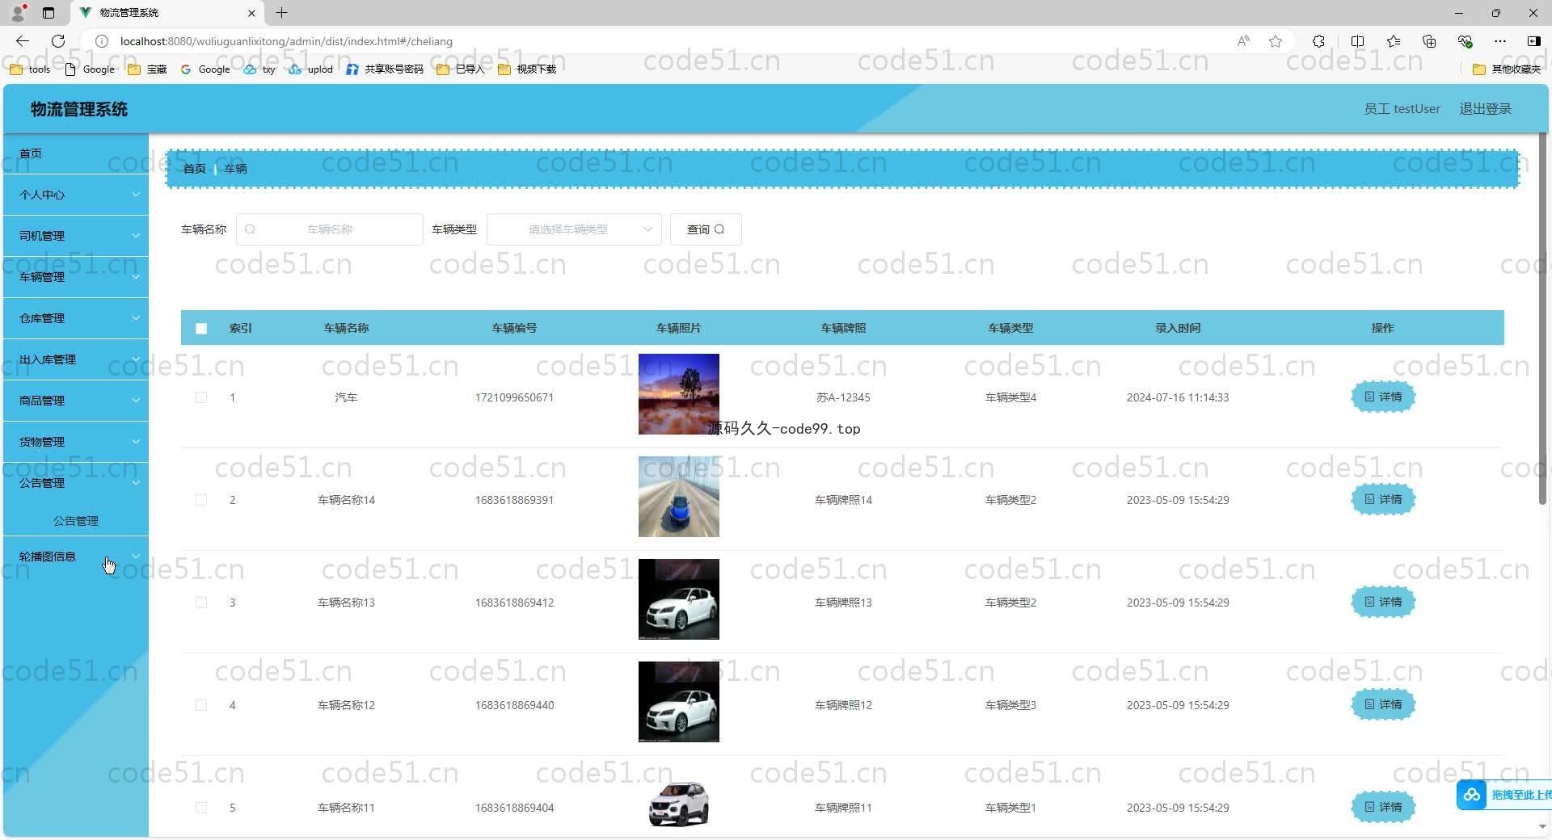
Task: Click 退出登录 to log out
Action: click(x=1485, y=109)
